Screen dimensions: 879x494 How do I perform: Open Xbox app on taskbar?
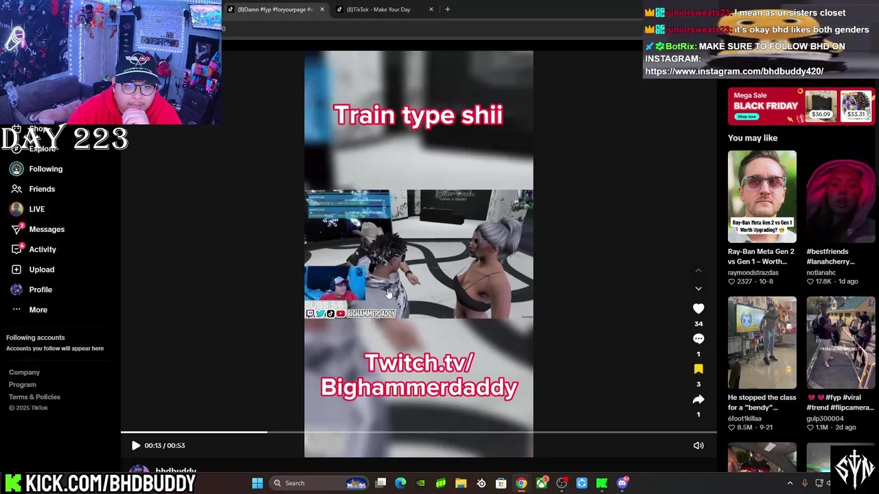click(541, 483)
